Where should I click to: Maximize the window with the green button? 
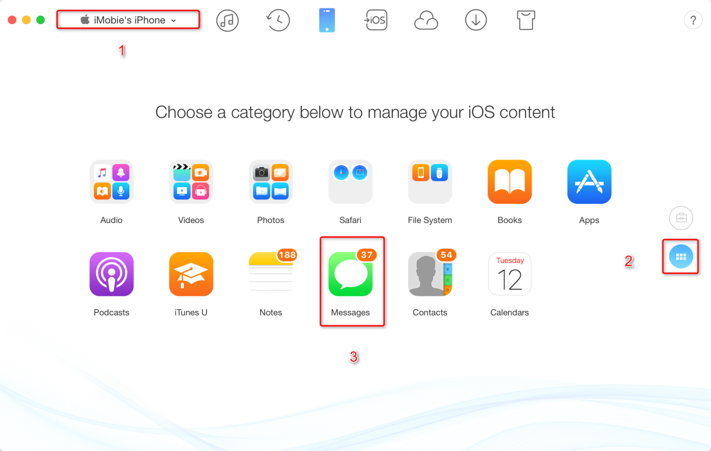tap(40, 20)
